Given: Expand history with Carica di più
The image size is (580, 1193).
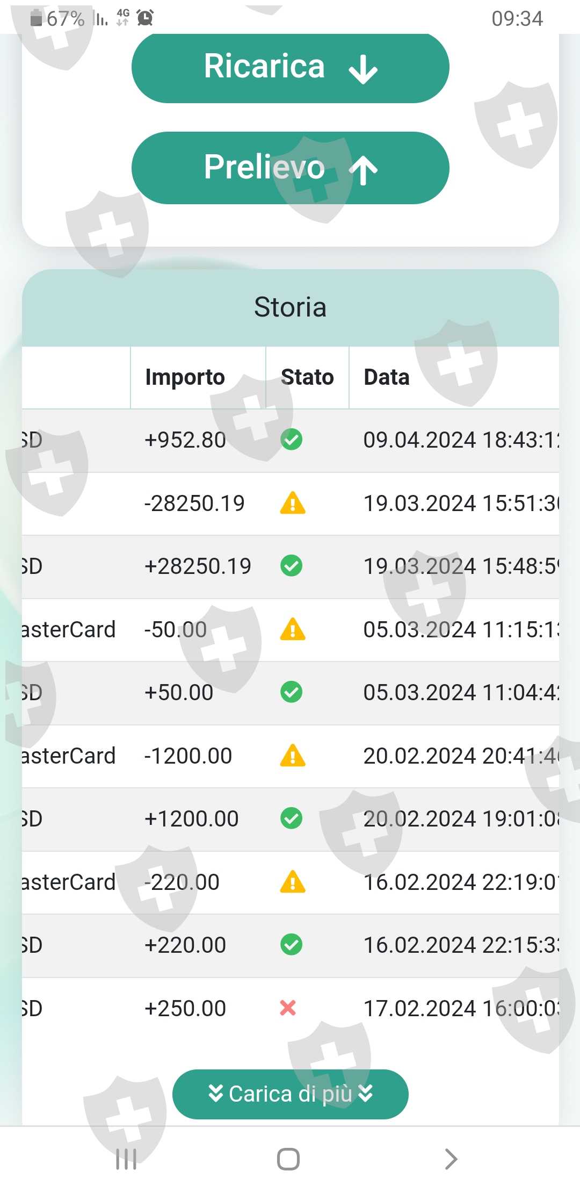Looking at the screenshot, I should click(x=290, y=1094).
